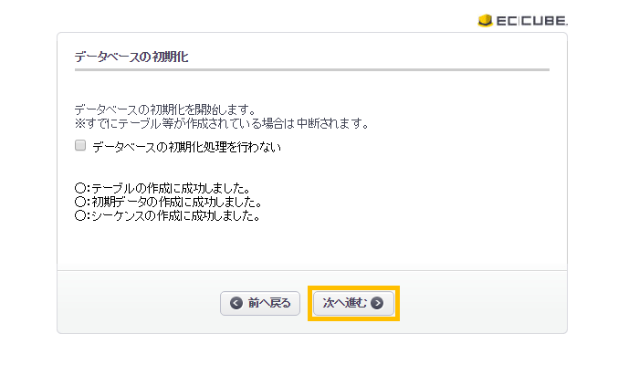Go forward with the 次へ進む button
Screen dimensions: 639x365
pyautogui.click(x=353, y=303)
